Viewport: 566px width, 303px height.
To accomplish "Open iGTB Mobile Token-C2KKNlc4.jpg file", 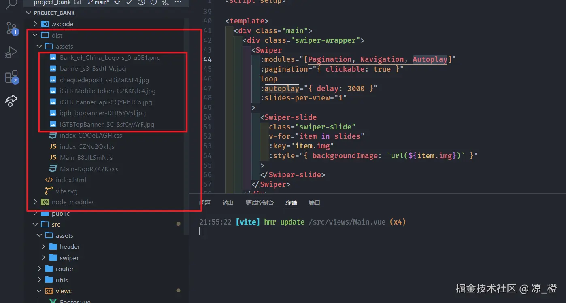I will pos(108,91).
